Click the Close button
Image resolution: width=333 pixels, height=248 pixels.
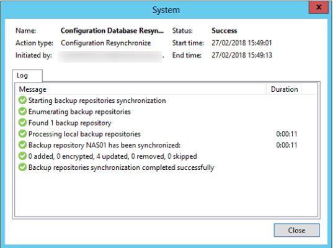[x=296, y=230]
